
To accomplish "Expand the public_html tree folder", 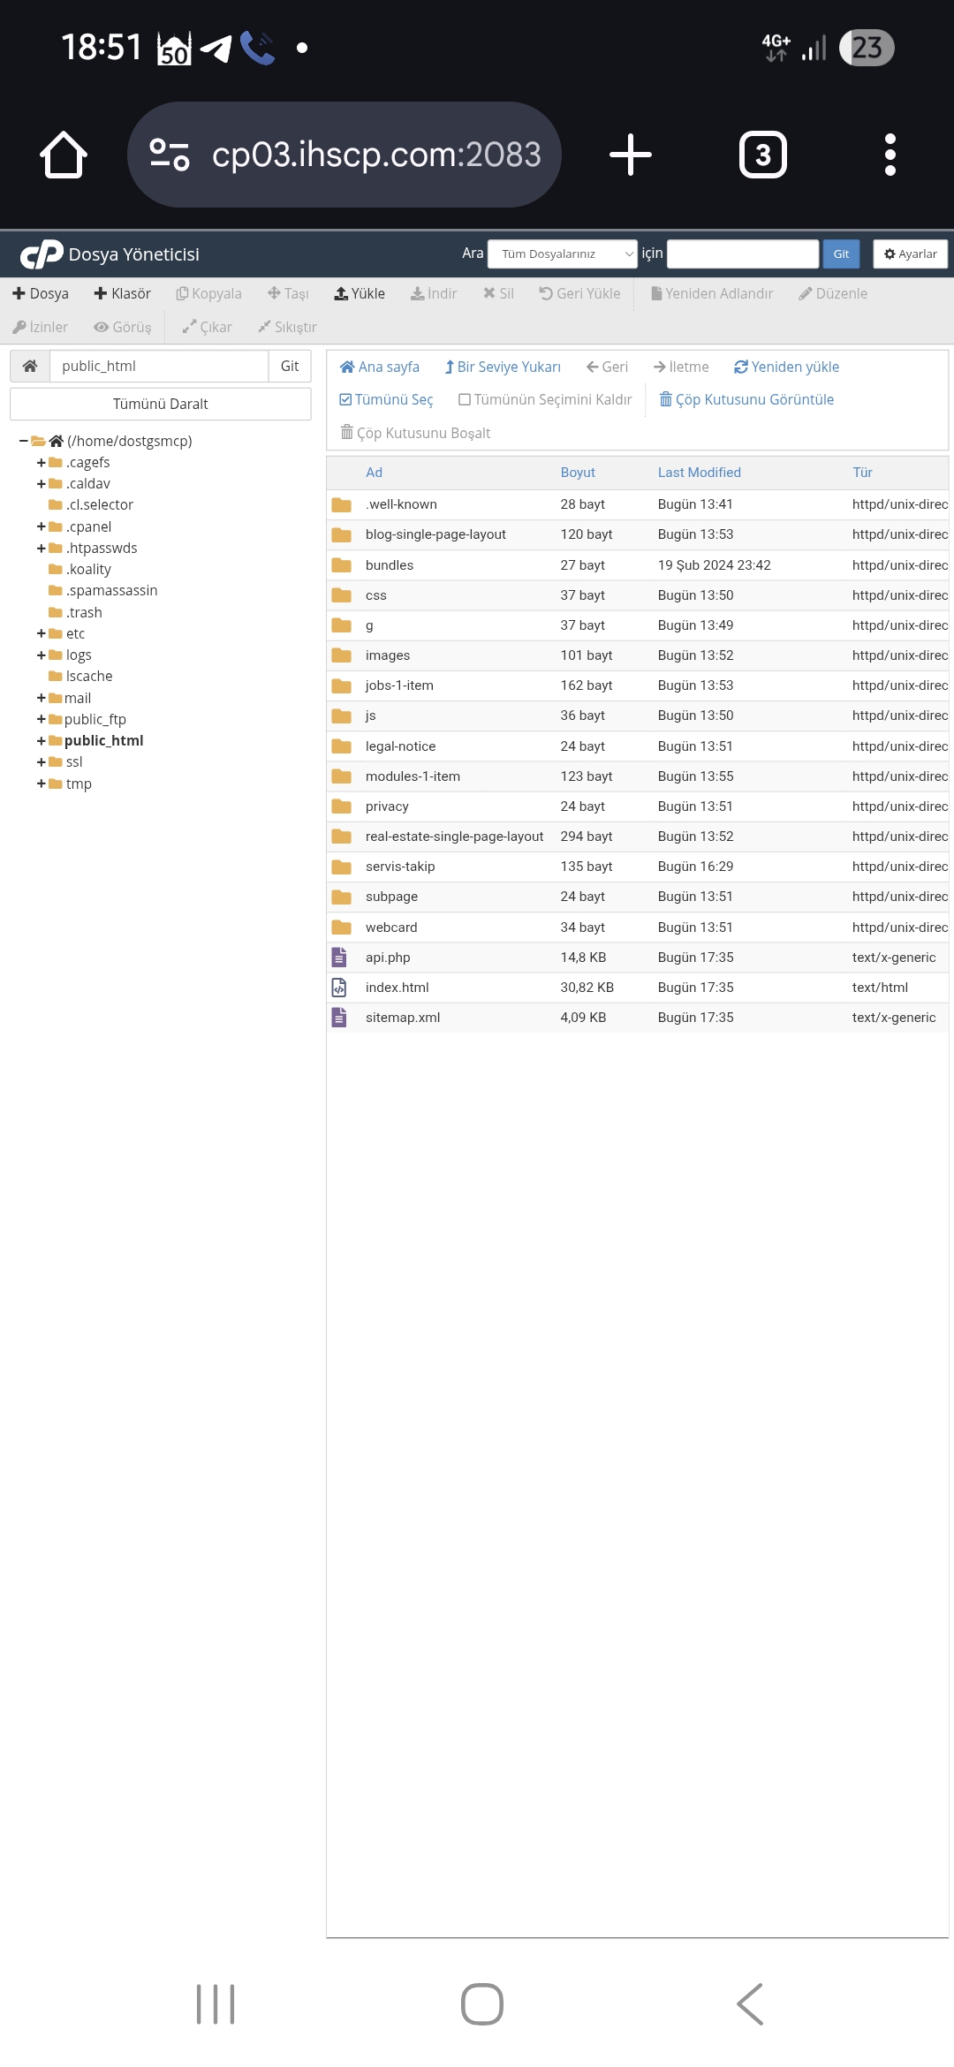I will click(42, 741).
